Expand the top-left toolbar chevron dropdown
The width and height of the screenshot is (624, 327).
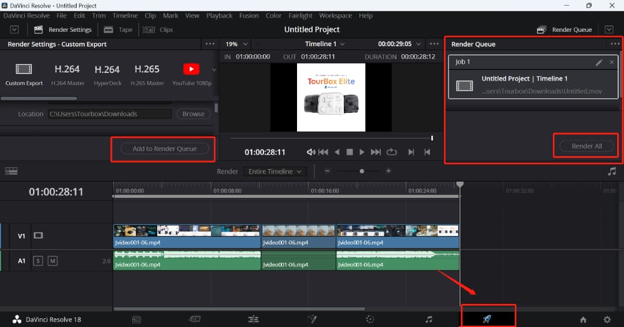click(14, 30)
